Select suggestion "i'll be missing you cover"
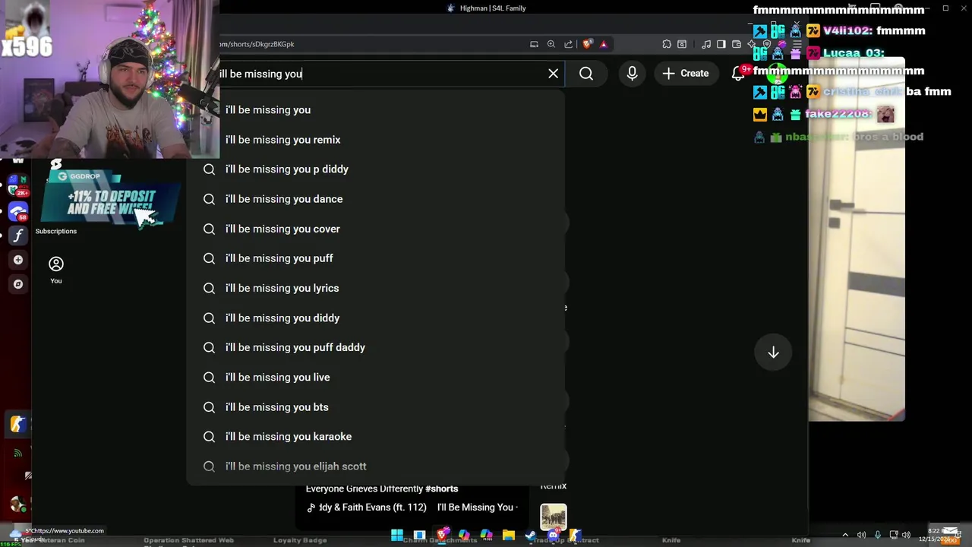The width and height of the screenshot is (972, 547). [x=376, y=229]
